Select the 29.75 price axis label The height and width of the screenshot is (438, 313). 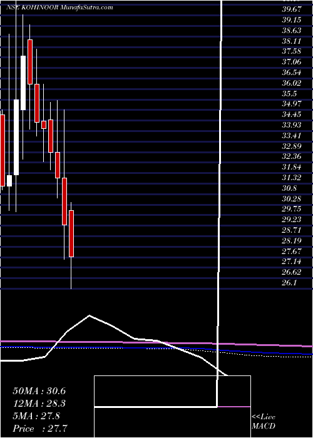click(292, 209)
